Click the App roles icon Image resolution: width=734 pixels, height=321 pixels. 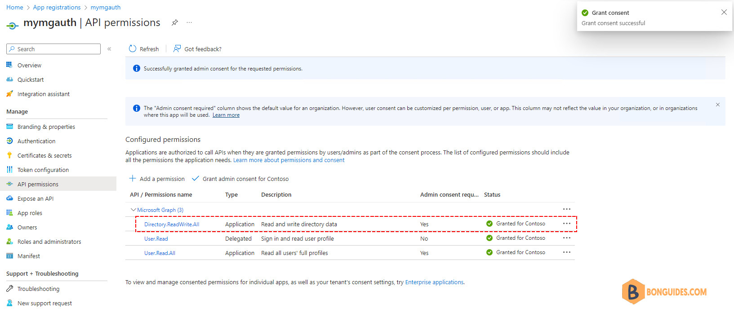click(x=9, y=213)
